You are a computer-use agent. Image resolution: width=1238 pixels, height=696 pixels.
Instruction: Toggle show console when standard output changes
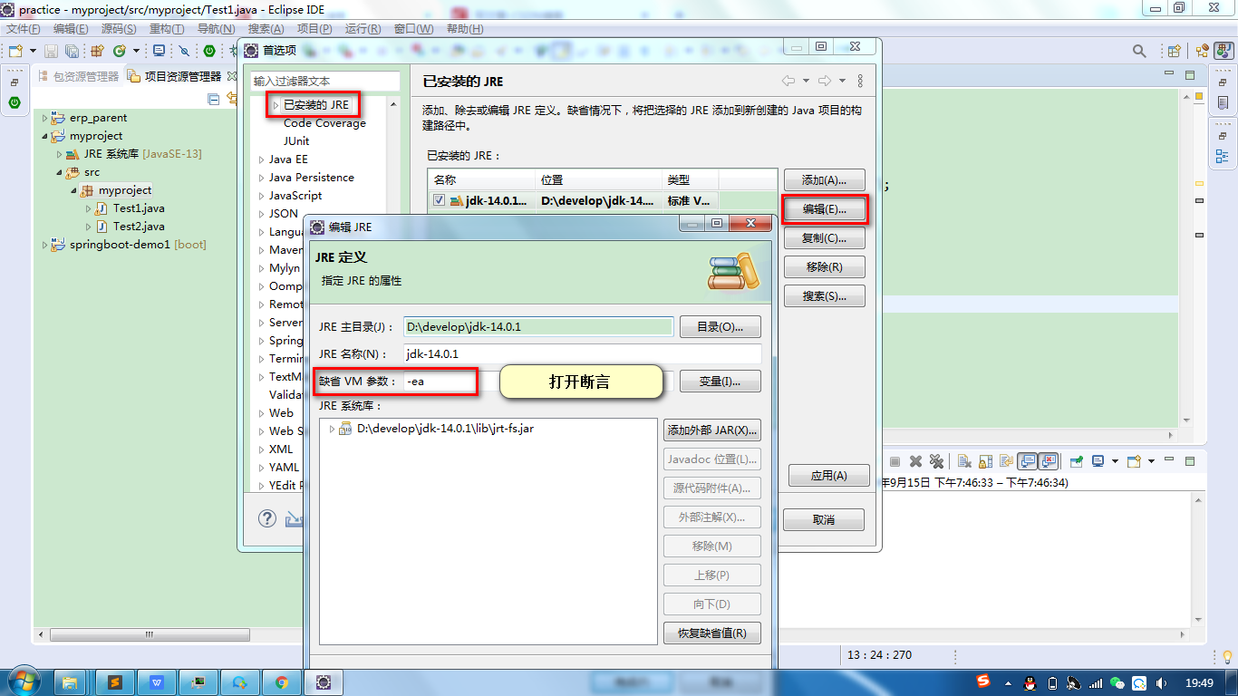coord(1027,461)
